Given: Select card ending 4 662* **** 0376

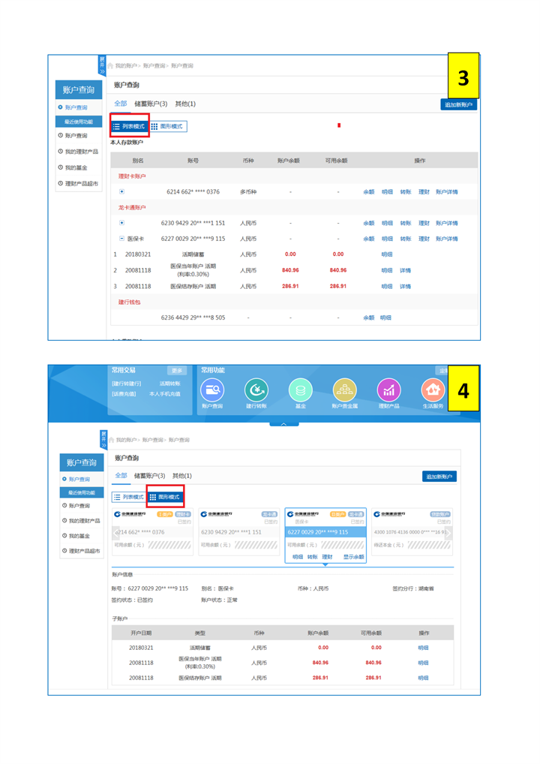Looking at the screenshot, I should click(x=152, y=532).
